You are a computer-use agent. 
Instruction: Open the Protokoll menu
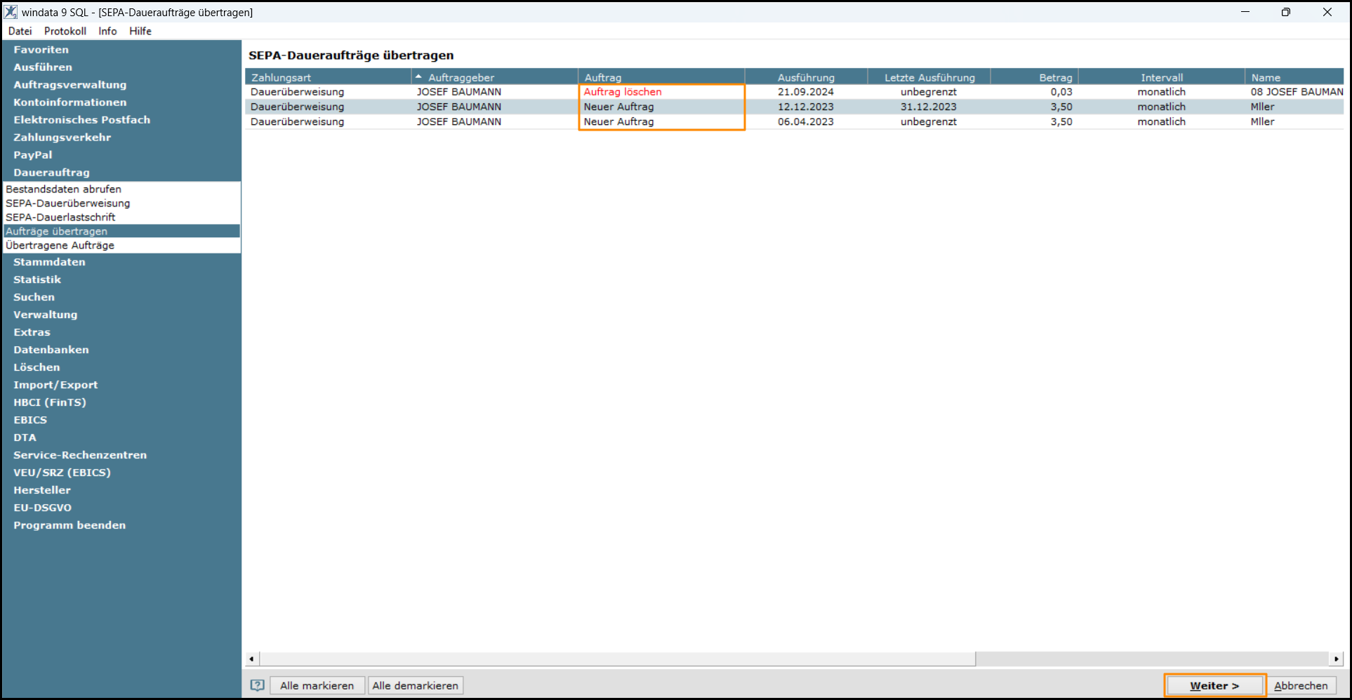coord(65,31)
